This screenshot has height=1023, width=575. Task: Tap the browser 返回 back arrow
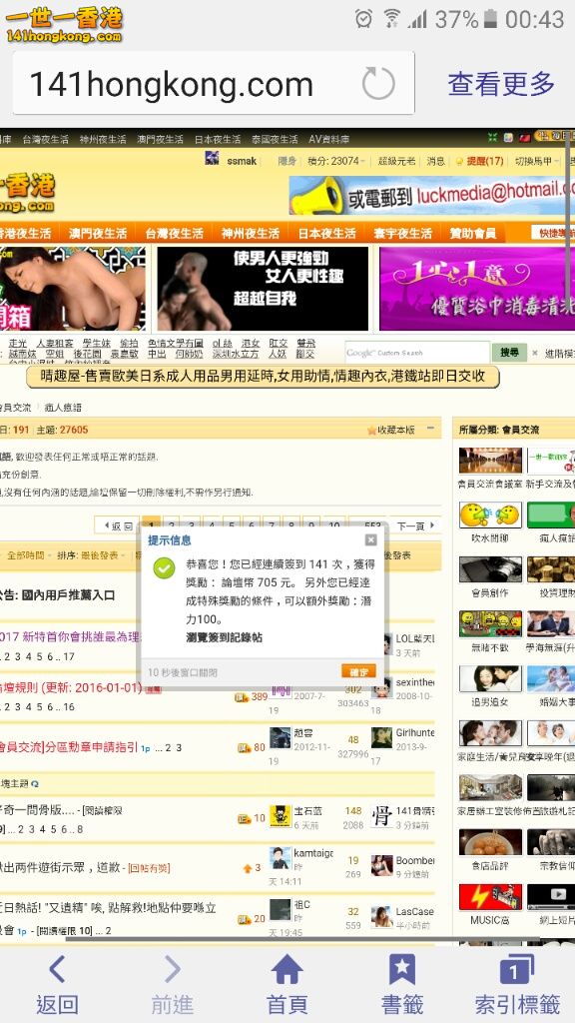57,969
